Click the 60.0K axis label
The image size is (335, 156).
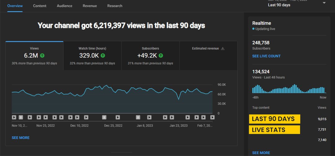221,94
